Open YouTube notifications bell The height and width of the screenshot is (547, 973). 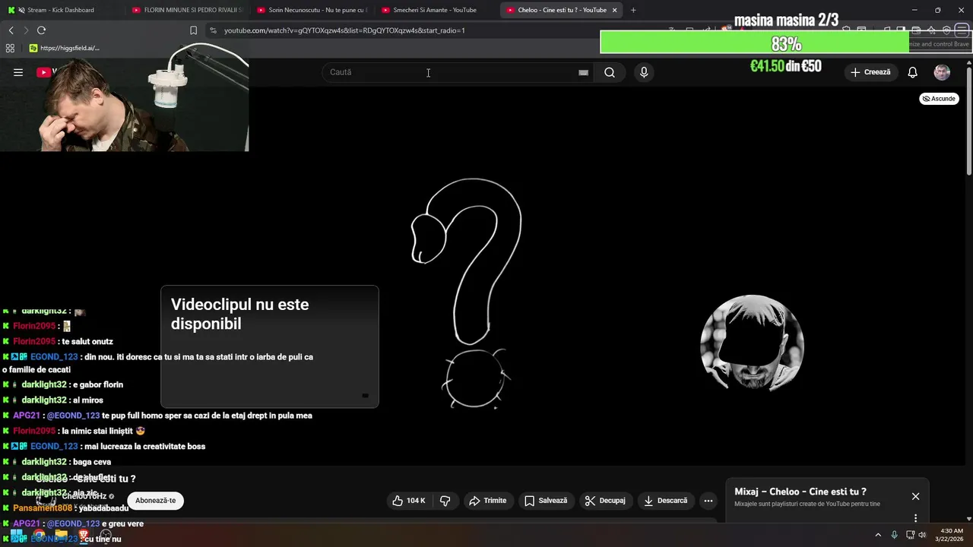click(x=913, y=72)
